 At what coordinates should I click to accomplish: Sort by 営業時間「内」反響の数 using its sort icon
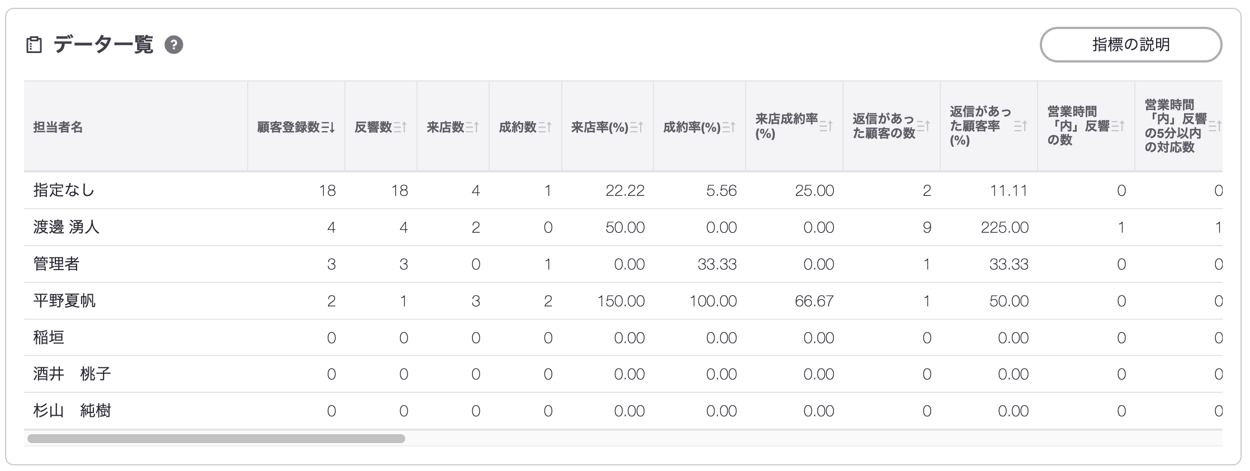pyautogui.click(x=1118, y=127)
